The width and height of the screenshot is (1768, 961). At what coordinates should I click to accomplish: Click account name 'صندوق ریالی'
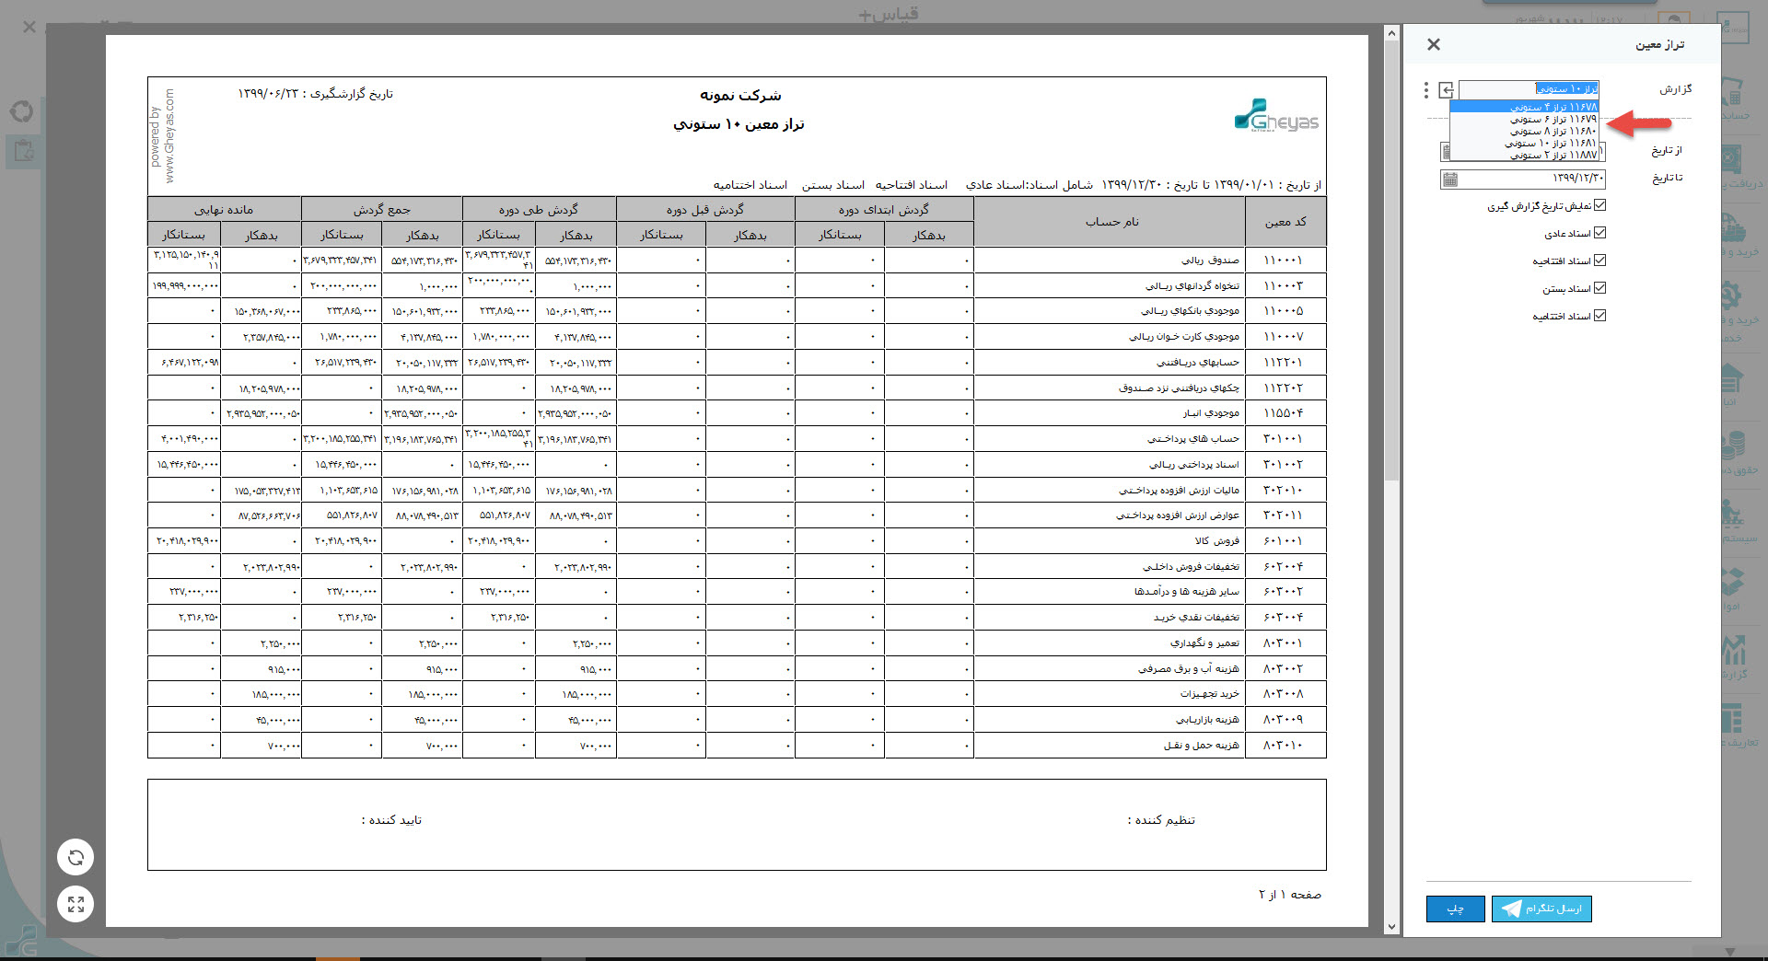[x=1210, y=261]
